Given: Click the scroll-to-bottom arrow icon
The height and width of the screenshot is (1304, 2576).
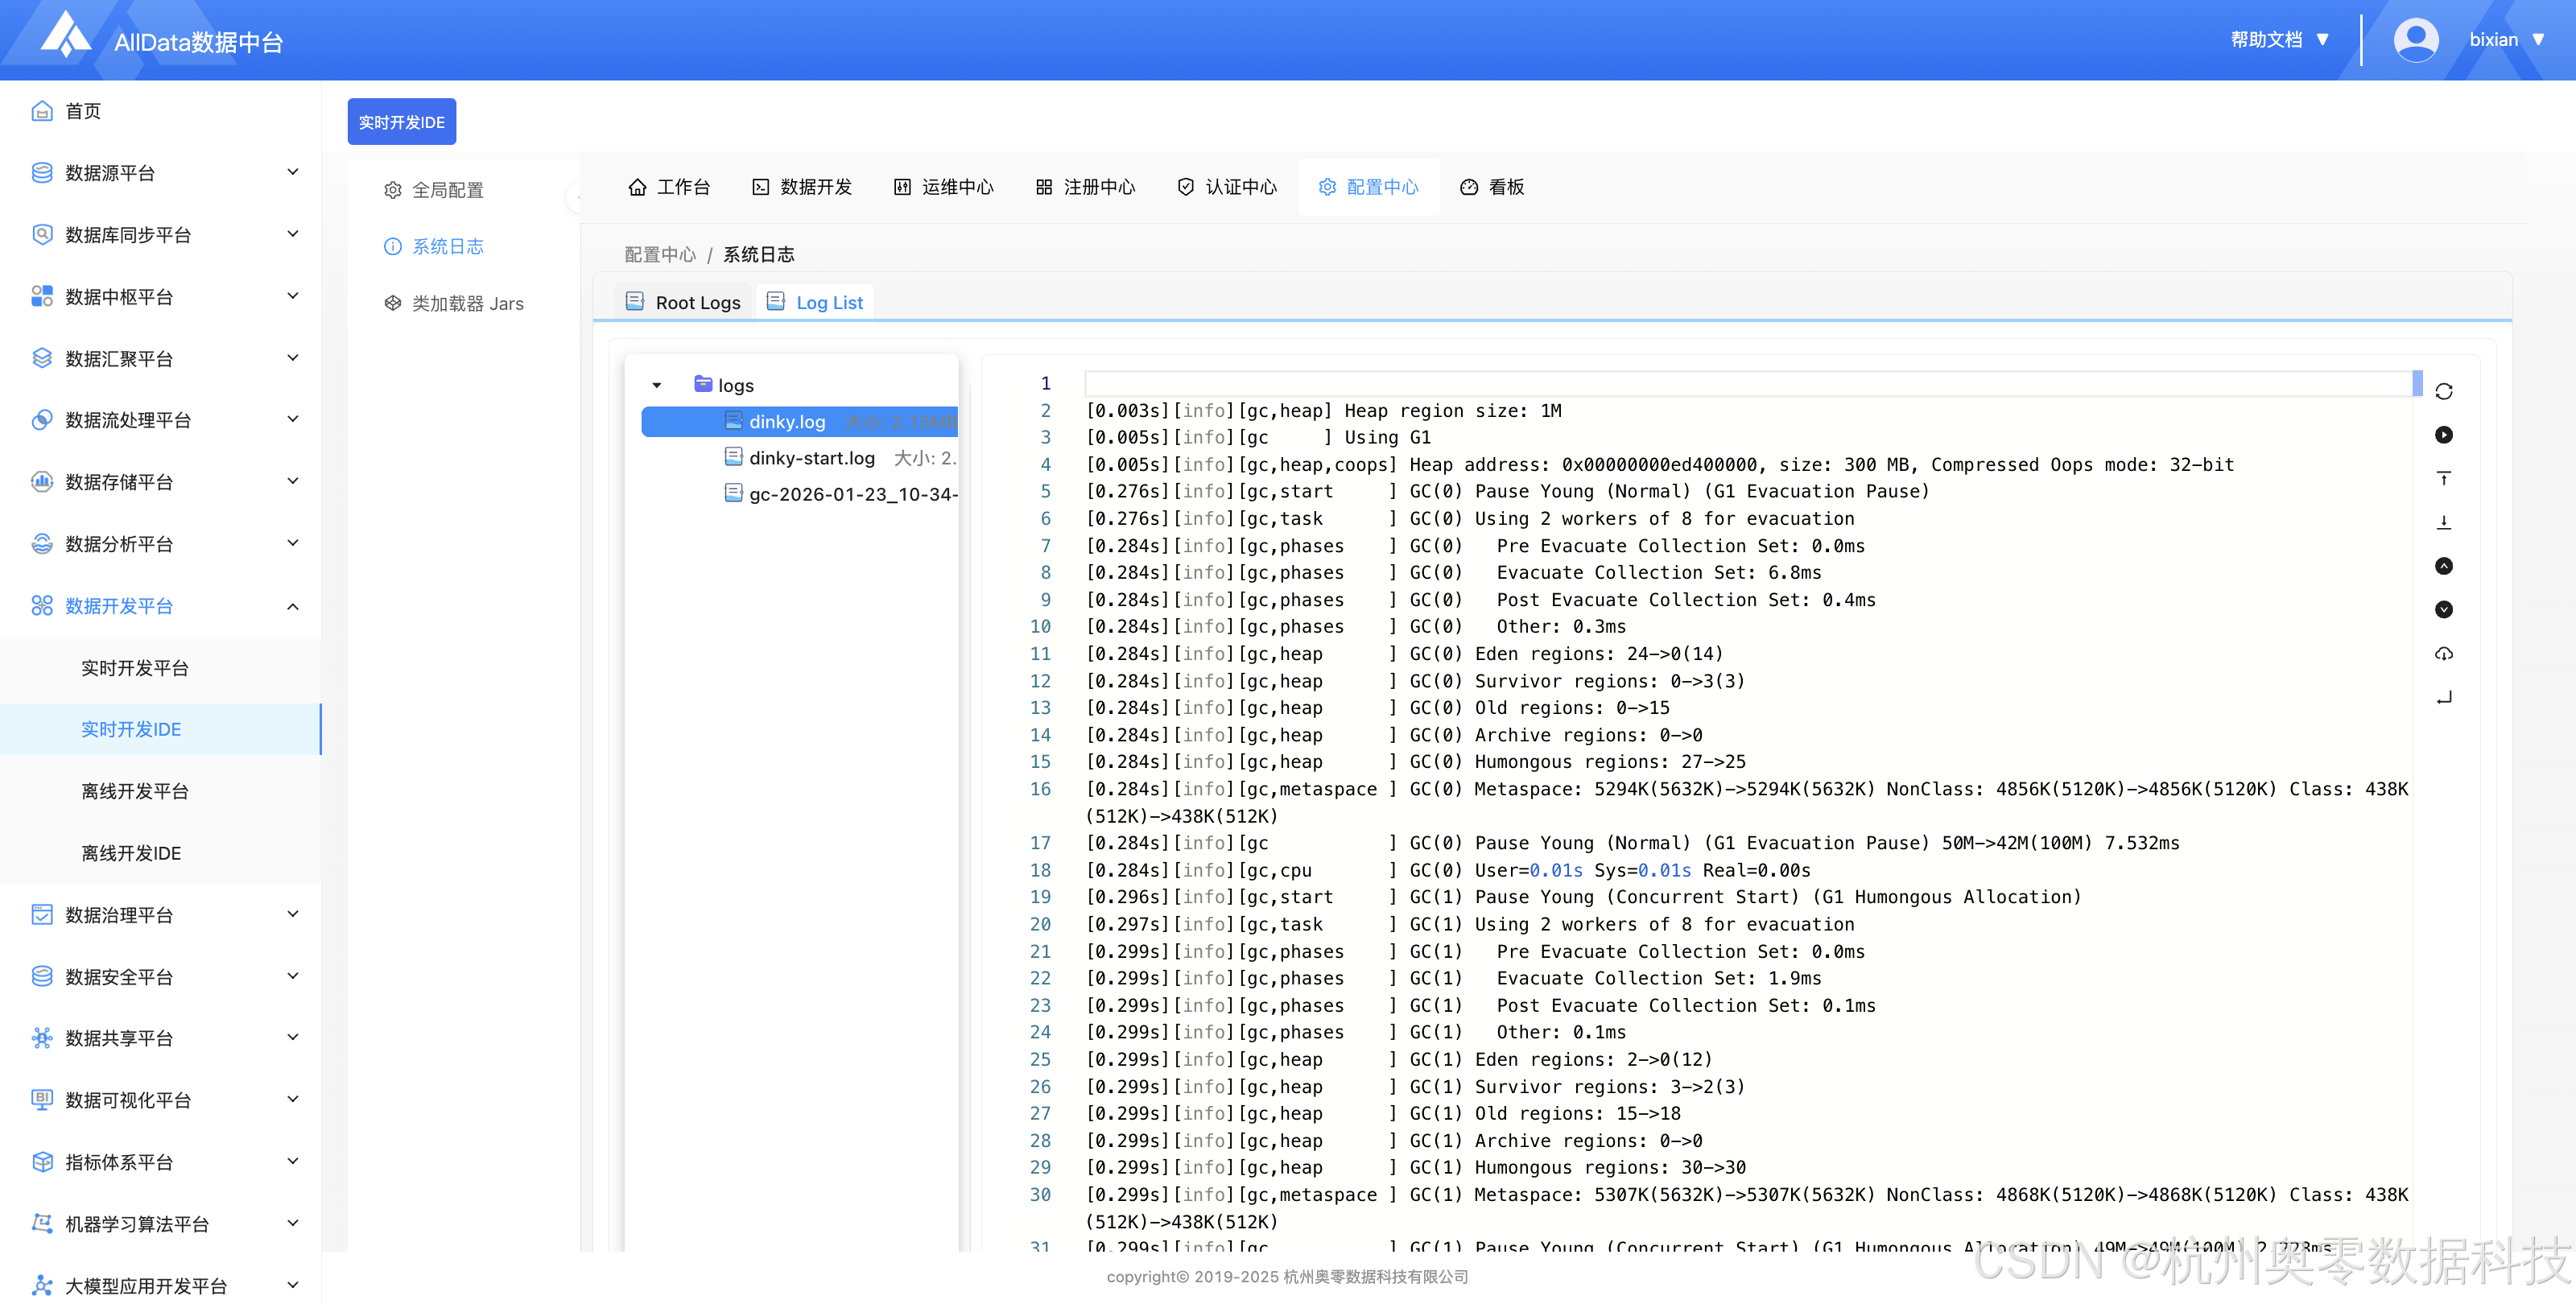Looking at the screenshot, I should point(2443,522).
